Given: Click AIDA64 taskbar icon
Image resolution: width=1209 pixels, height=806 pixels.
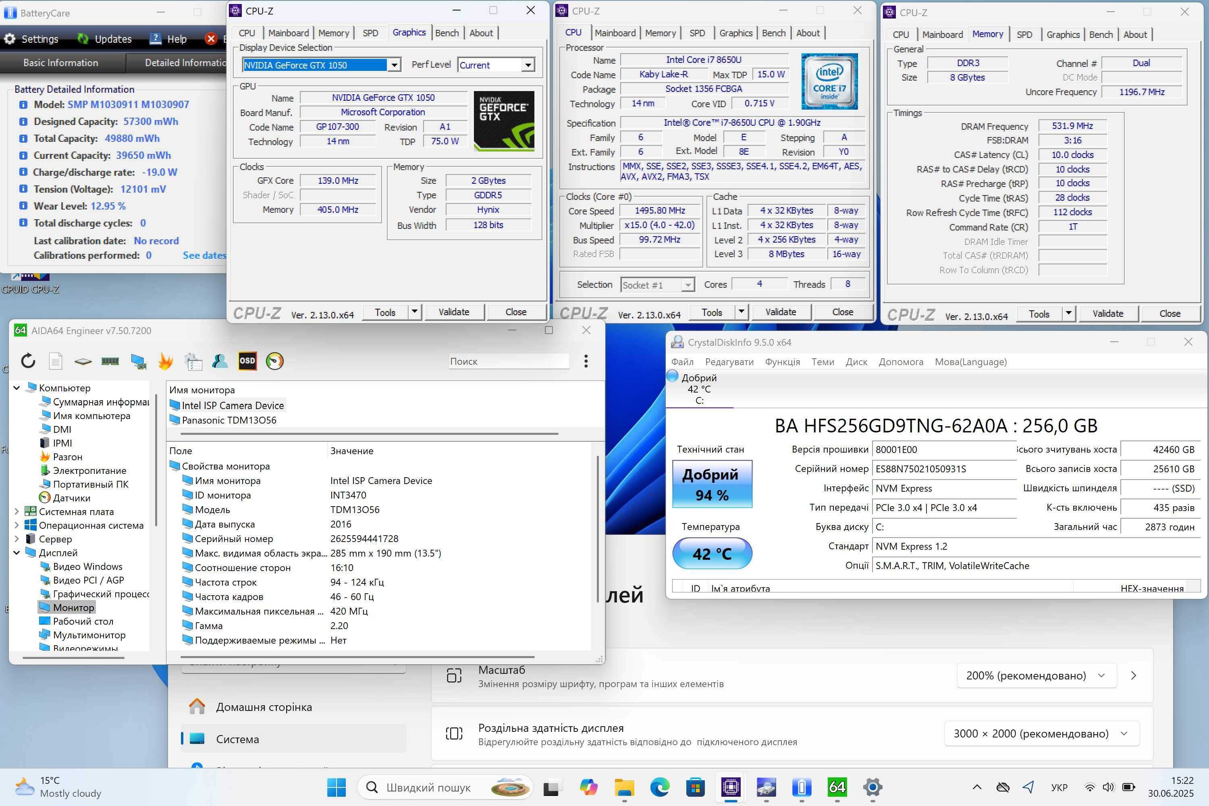Looking at the screenshot, I should point(837,787).
